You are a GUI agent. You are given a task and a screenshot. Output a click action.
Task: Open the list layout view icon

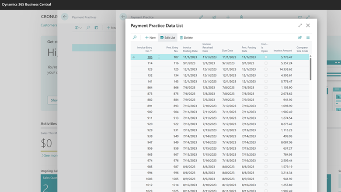pyautogui.click(x=308, y=38)
